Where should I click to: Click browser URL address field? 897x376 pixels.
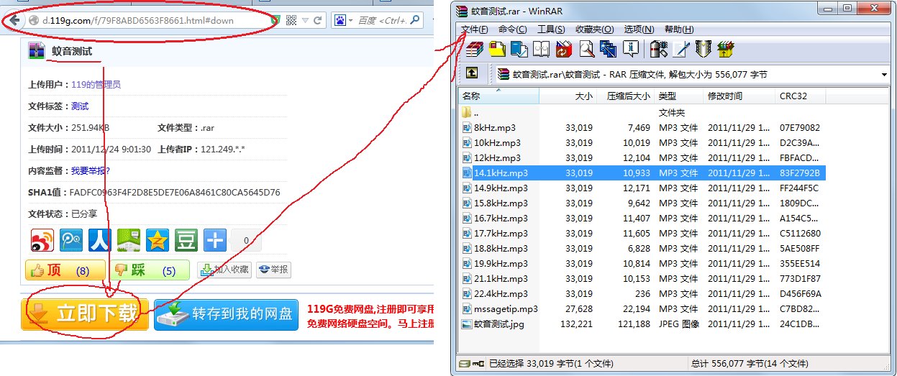[147, 20]
